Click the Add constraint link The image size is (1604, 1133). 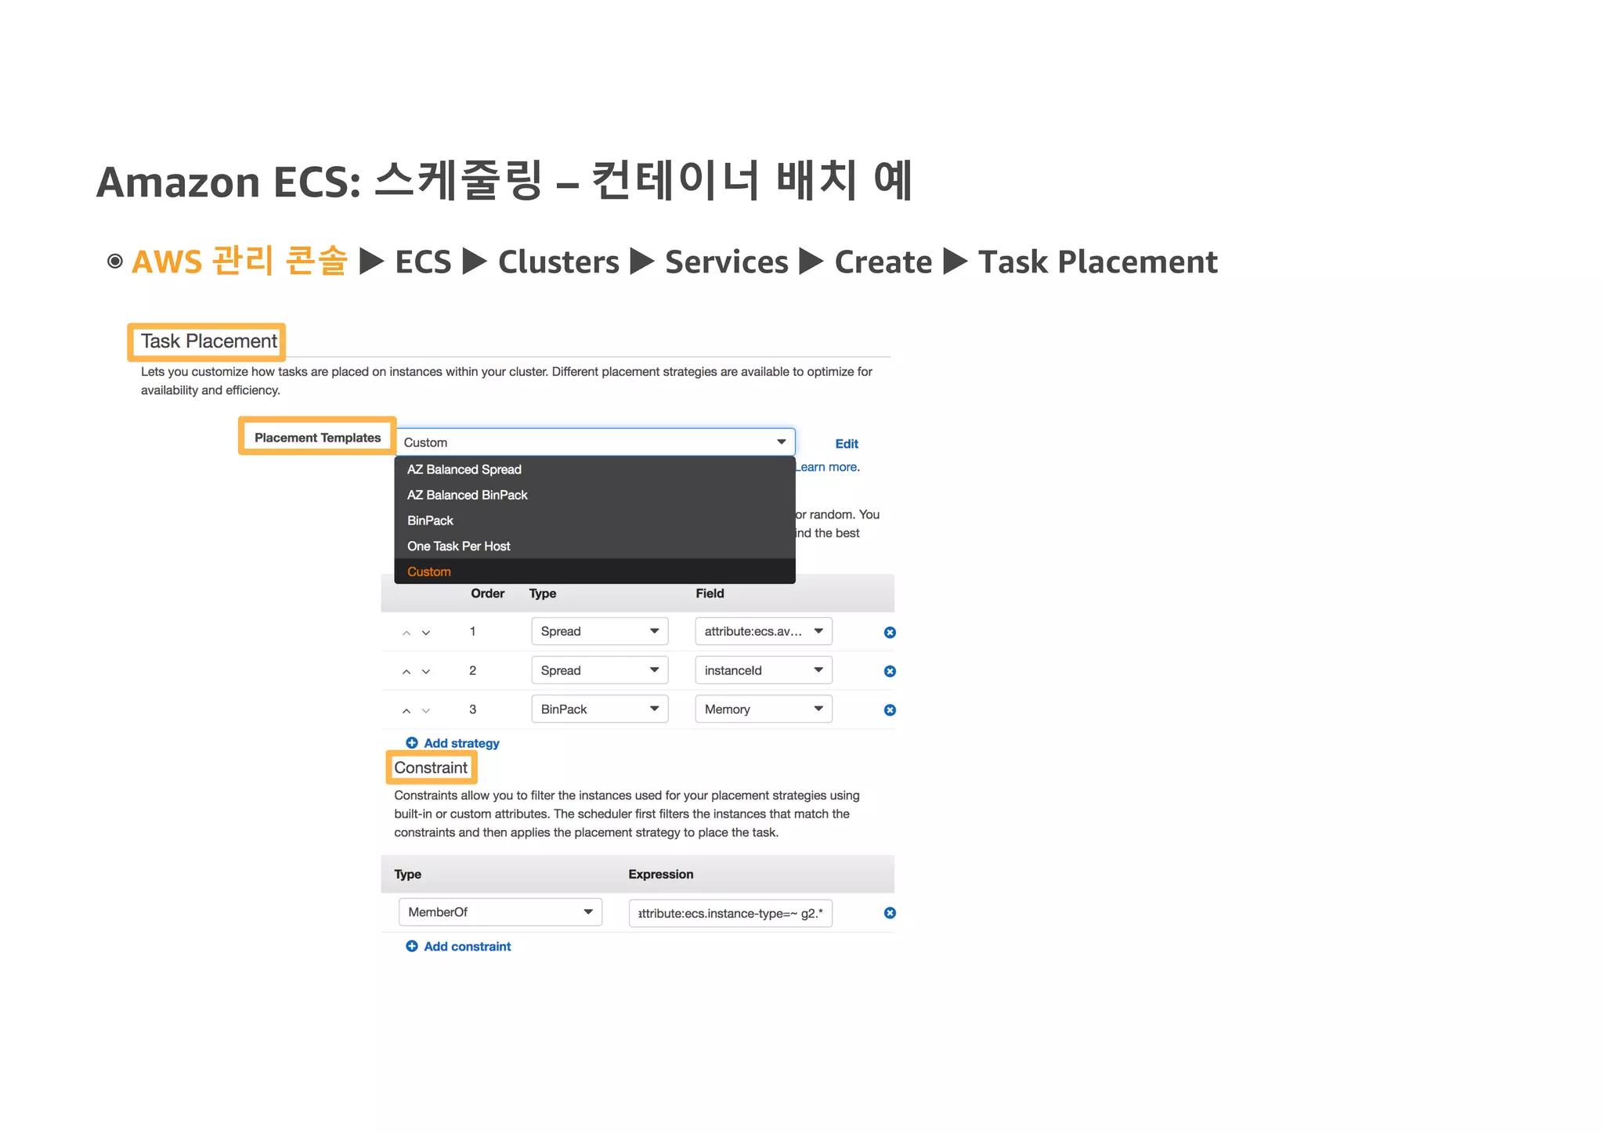coord(467,947)
